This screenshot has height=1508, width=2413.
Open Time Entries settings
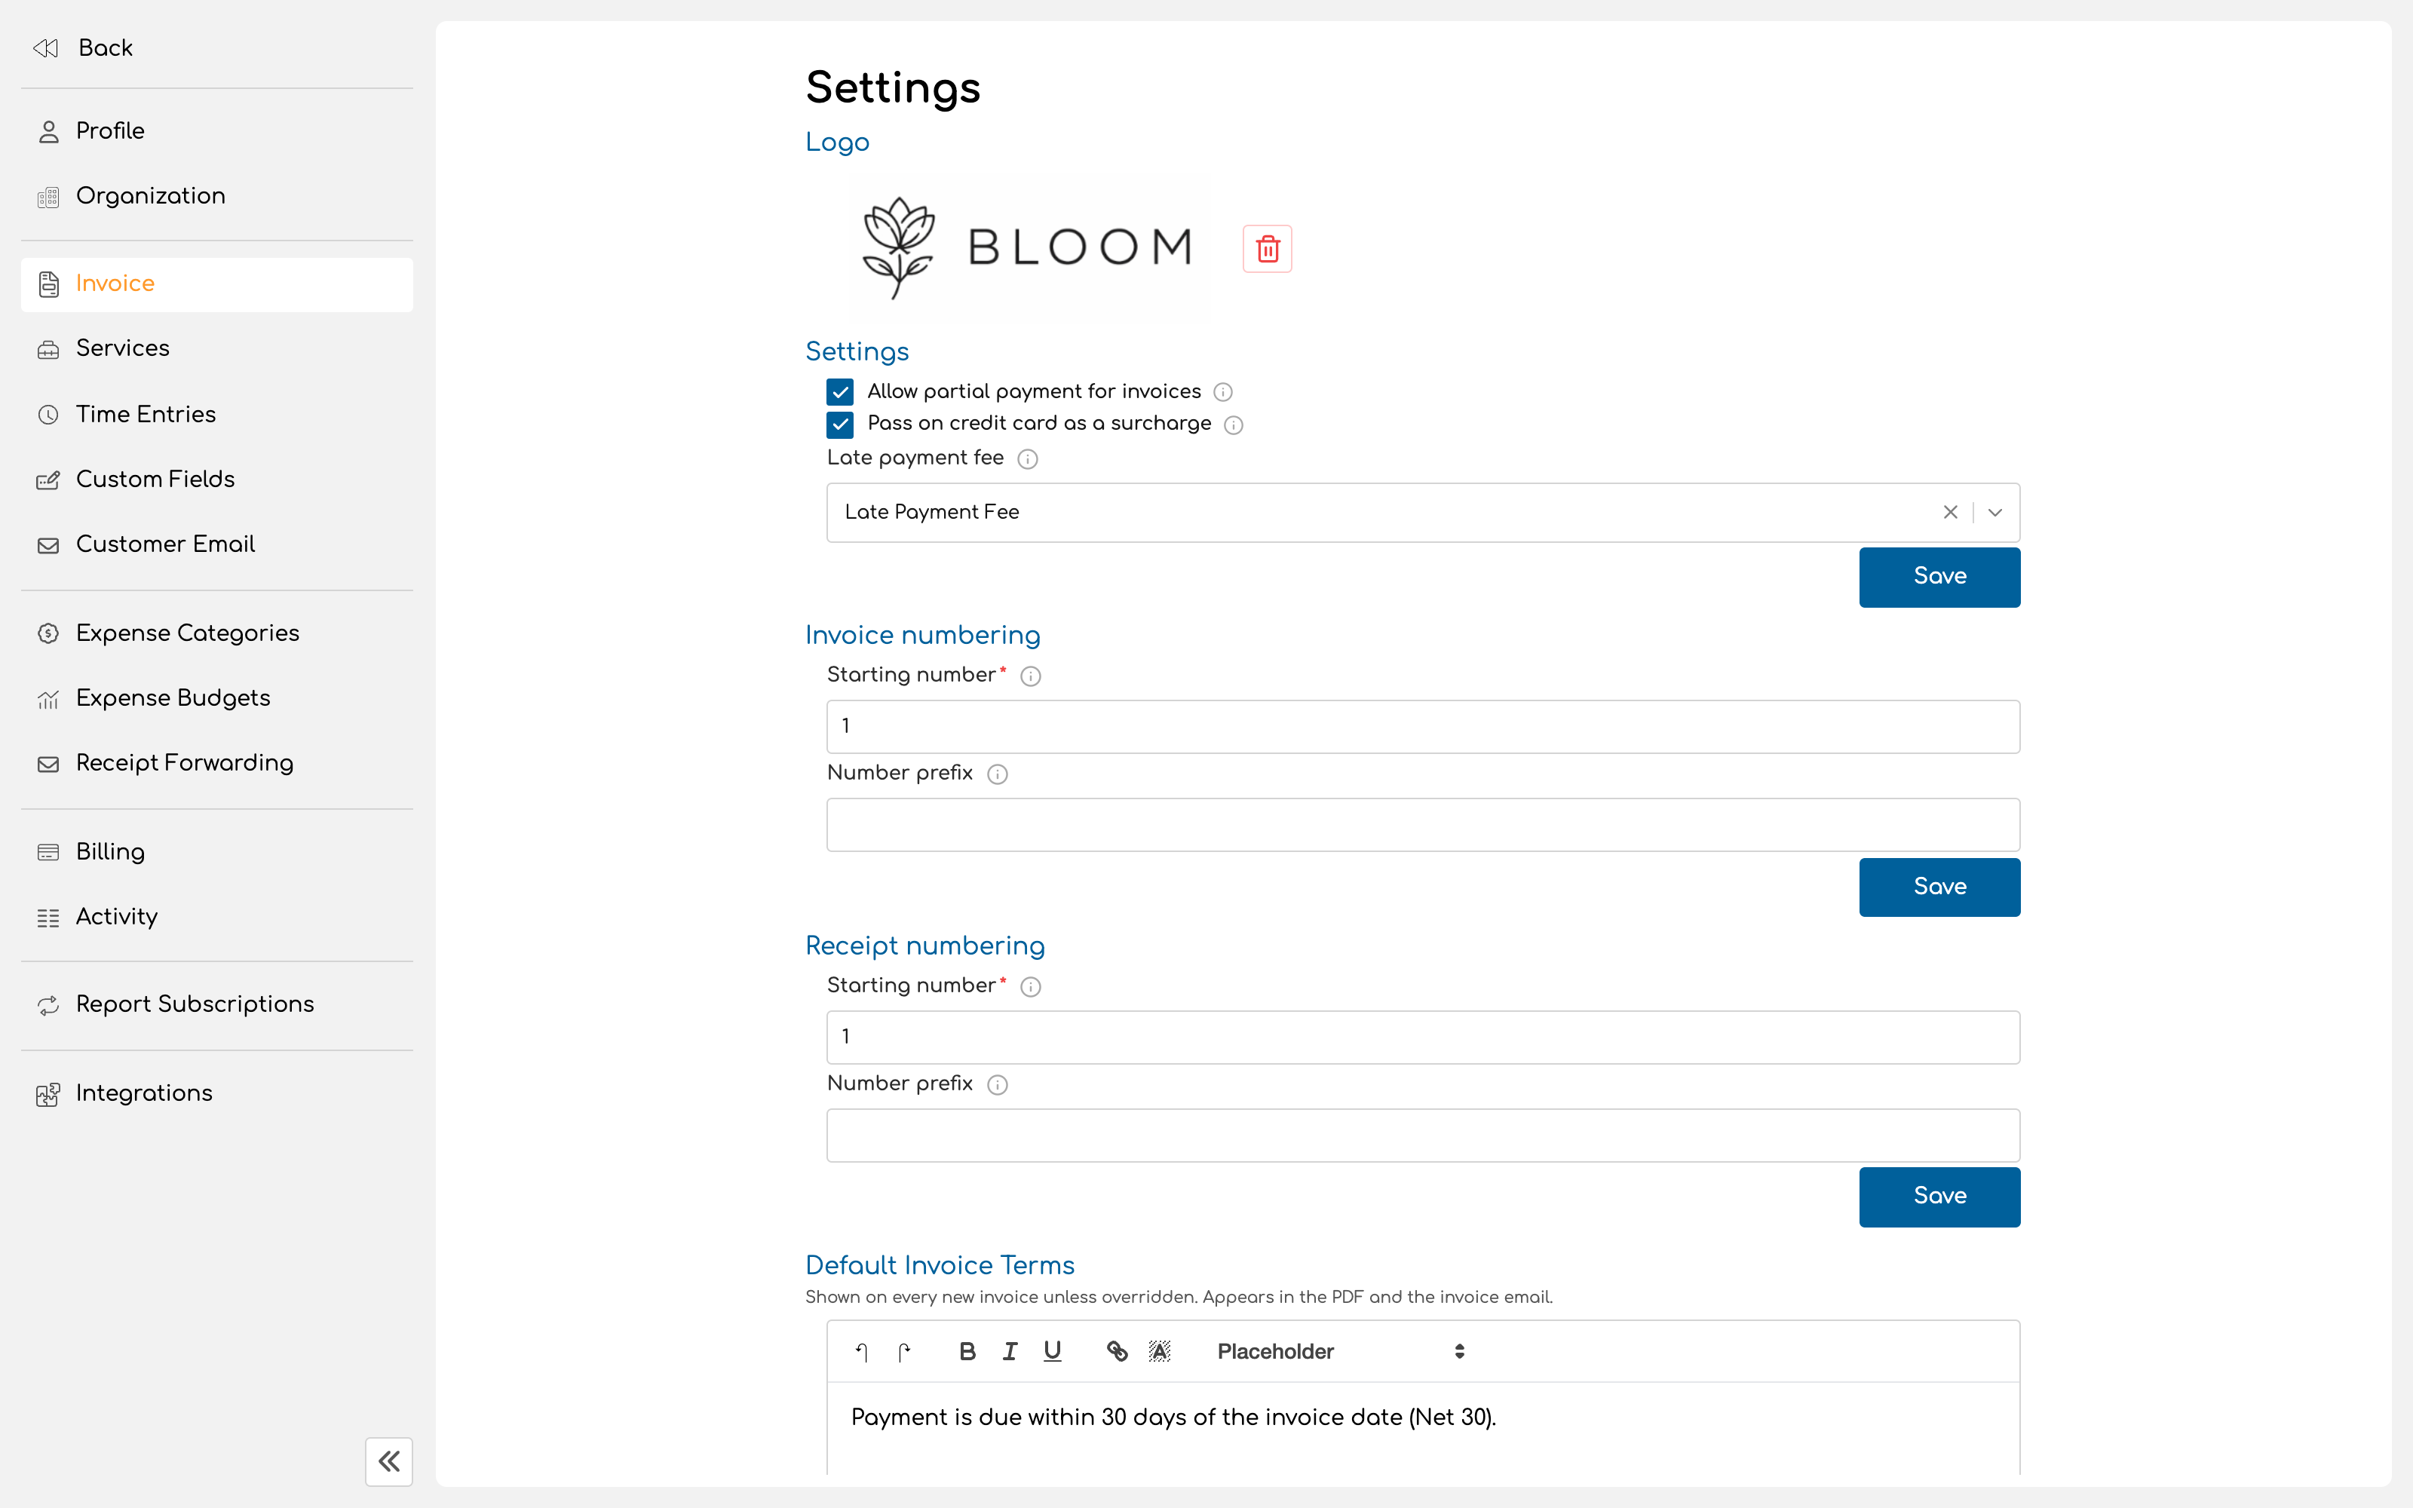(216, 414)
